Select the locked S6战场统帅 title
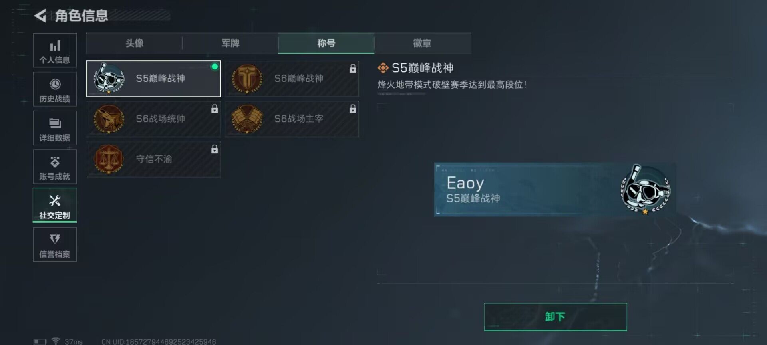 153,119
